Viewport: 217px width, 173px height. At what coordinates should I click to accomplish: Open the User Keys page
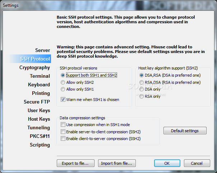pos(39,110)
